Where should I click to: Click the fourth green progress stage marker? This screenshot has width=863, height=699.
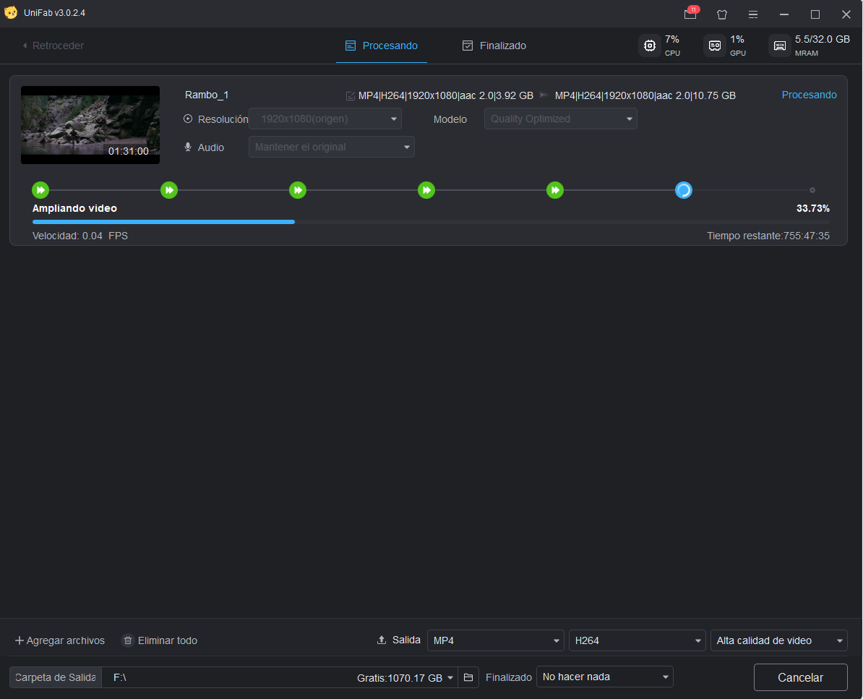pyautogui.click(x=426, y=190)
